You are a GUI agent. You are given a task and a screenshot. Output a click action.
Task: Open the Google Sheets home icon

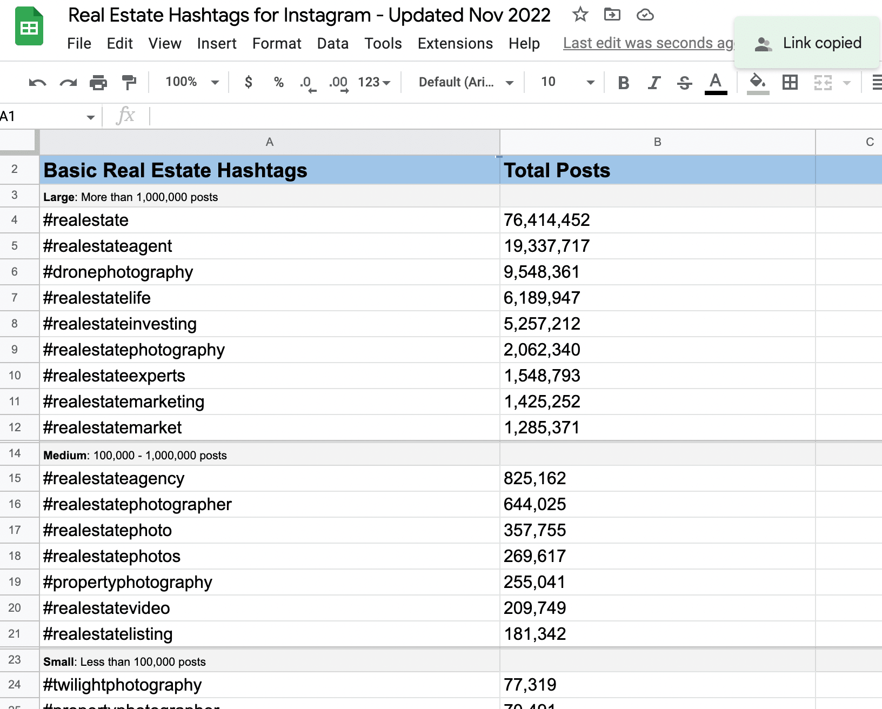click(x=29, y=26)
